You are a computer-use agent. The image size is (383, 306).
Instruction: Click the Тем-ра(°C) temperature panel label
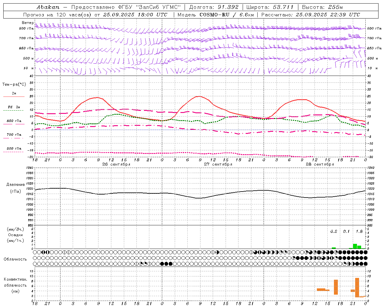tap(14, 85)
